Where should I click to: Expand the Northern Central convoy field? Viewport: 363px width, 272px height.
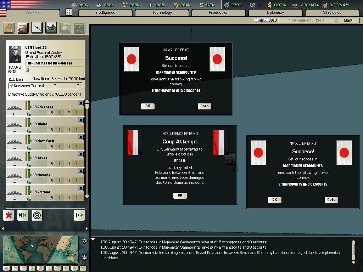click(x=45, y=85)
